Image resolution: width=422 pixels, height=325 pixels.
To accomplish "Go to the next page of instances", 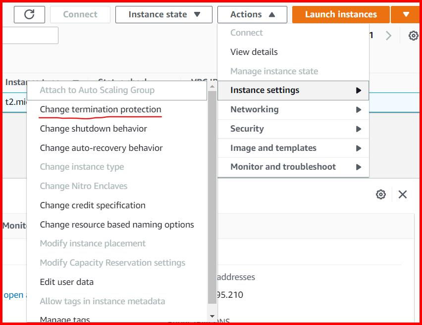I will 388,35.
